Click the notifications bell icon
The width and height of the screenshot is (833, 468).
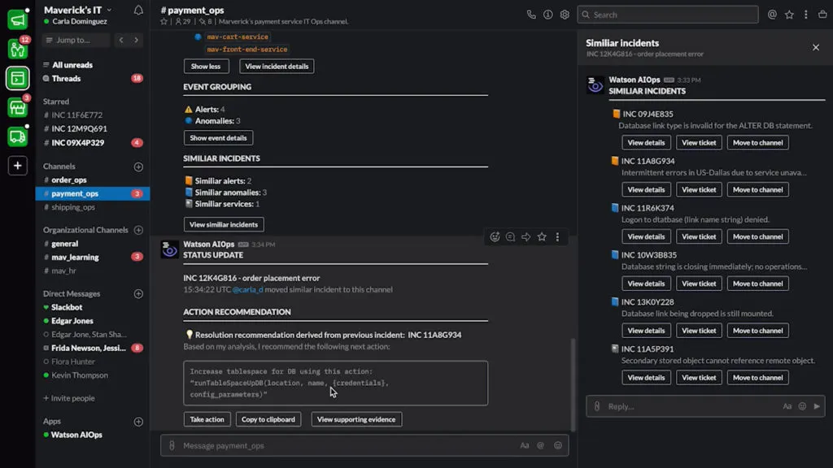(138, 10)
